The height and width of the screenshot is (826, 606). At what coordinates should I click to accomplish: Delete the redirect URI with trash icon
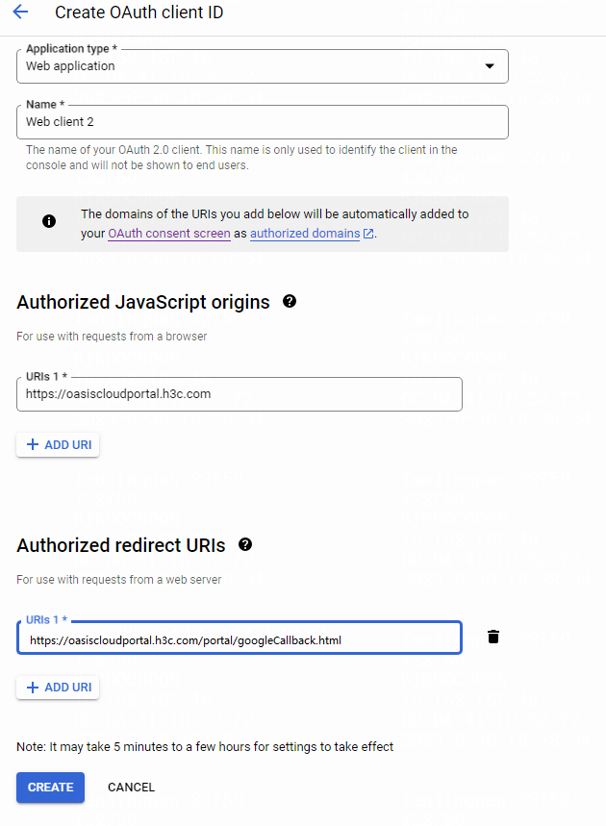coord(493,637)
